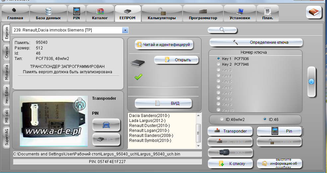Select Renault Symbol(2010-) list entry

click(150, 141)
